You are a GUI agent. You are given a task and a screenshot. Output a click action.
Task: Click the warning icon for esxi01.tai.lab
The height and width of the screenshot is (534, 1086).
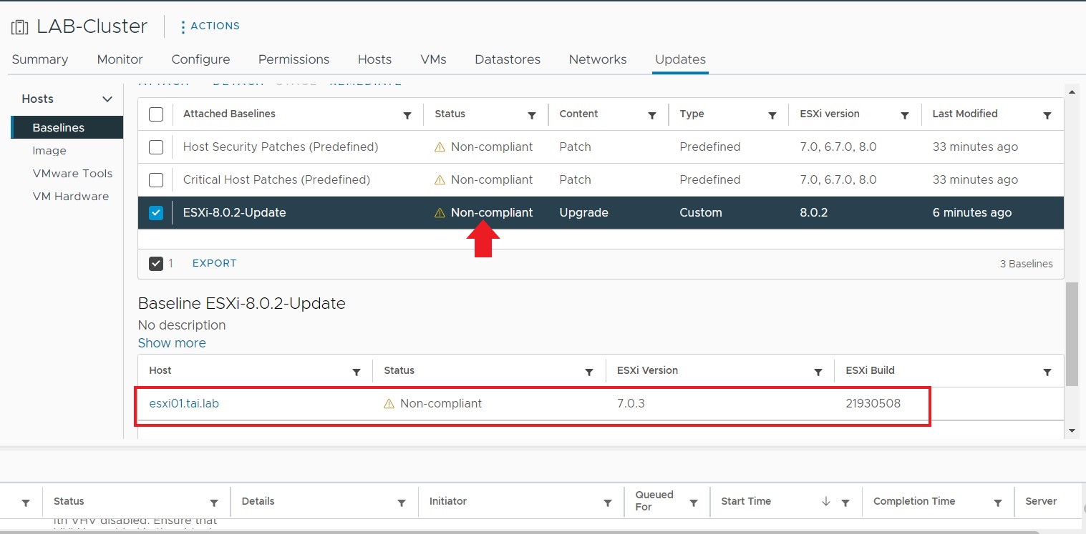(x=389, y=404)
